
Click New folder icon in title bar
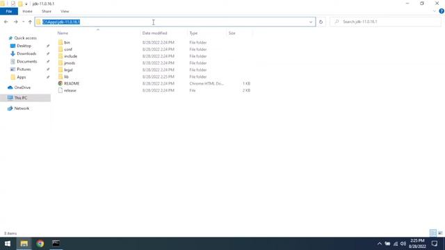point(20,3)
